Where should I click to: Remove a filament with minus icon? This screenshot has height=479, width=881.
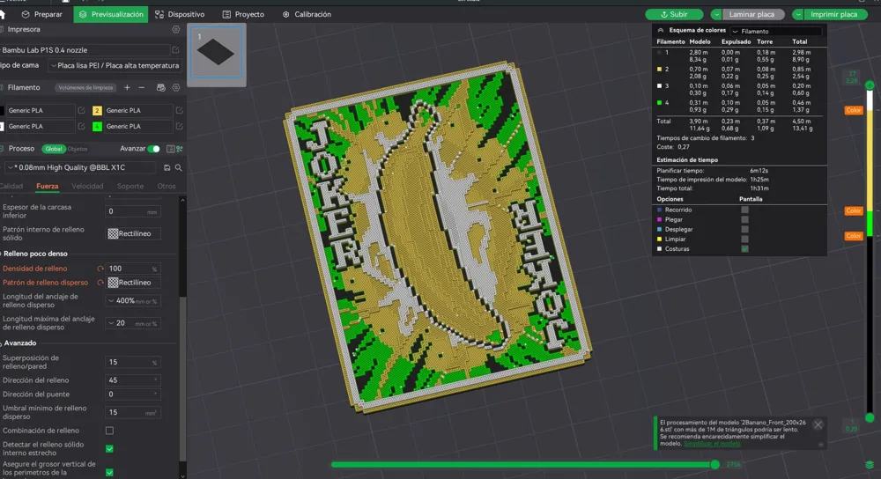[x=141, y=88]
